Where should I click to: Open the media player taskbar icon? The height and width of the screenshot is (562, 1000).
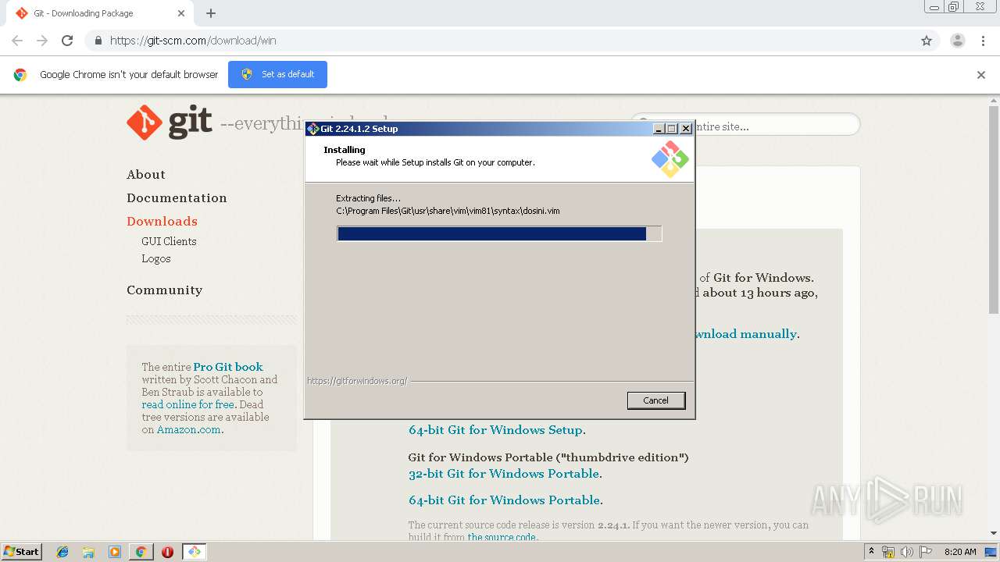tap(115, 552)
